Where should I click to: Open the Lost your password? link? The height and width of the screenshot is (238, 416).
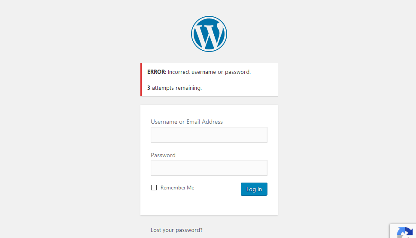176,230
